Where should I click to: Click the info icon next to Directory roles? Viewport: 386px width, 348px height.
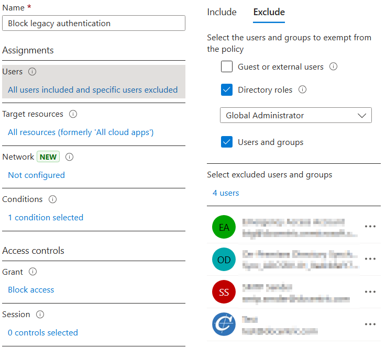pos(302,90)
